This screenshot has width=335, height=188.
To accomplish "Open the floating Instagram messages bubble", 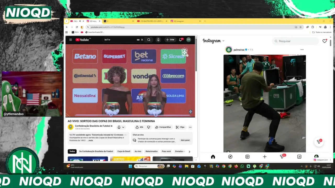I will (319, 142).
